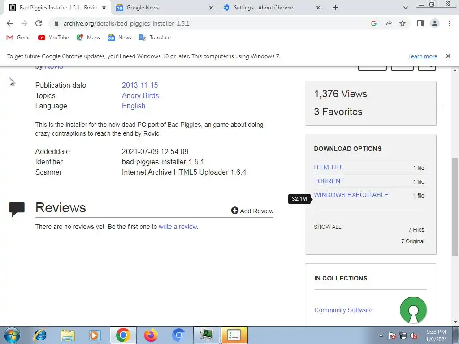Open Windows Media Player from the taskbar
This screenshot has height=344, width=459.
point(95,335)
